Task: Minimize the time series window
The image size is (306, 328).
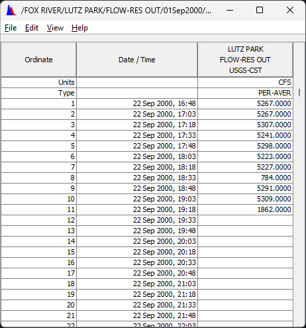Action: (230, 10)
